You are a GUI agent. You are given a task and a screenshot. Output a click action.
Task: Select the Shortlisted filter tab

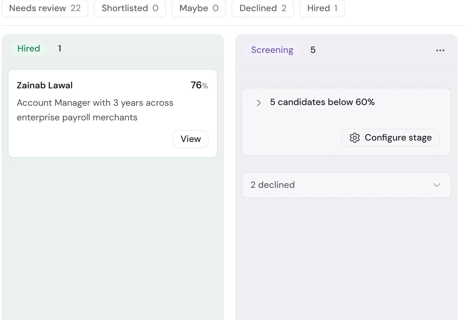(130, 8)
